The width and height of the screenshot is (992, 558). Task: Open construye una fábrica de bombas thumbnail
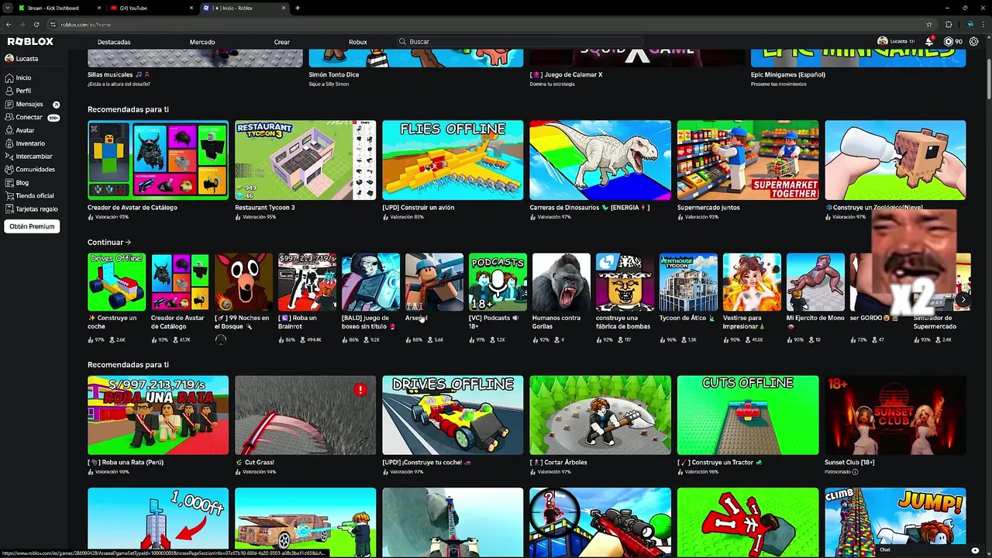625,282
